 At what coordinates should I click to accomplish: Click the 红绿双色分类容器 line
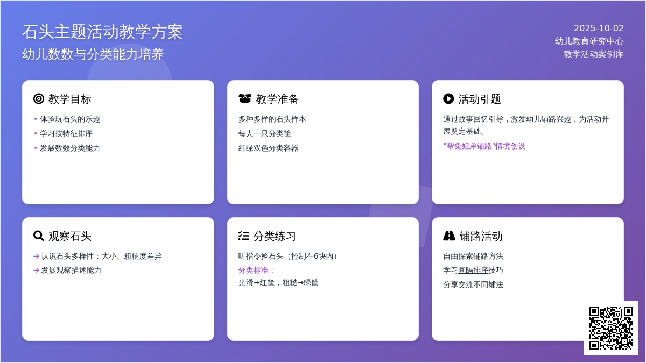(x=268, y=148)
